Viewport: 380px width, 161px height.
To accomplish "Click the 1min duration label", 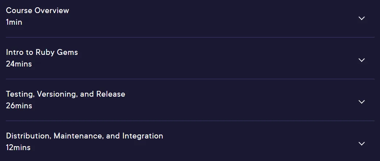I will (14, 22).
